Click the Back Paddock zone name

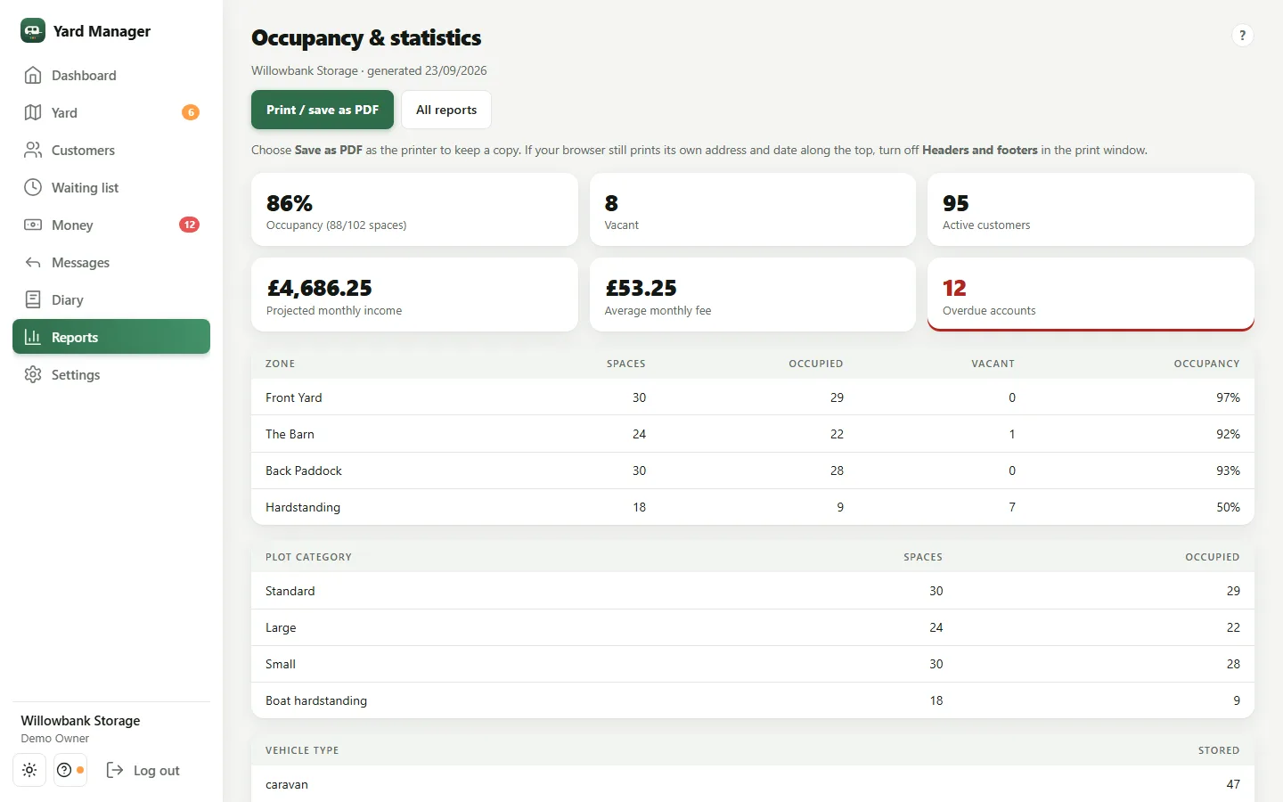(x=304, y=471)
